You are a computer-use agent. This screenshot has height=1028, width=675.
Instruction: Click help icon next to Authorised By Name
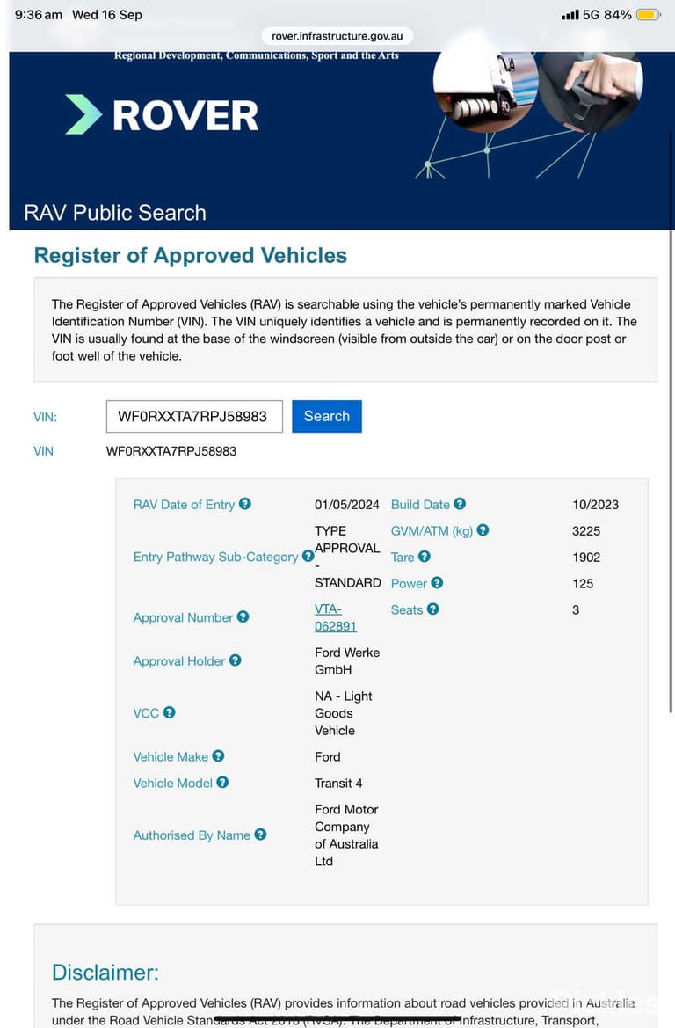point(260,834)
